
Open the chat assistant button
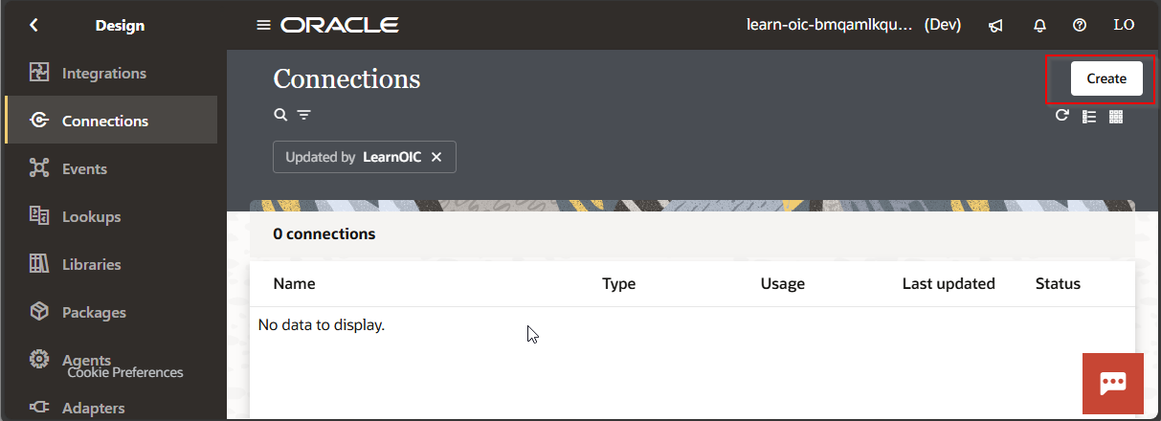tap(1112, 384)
